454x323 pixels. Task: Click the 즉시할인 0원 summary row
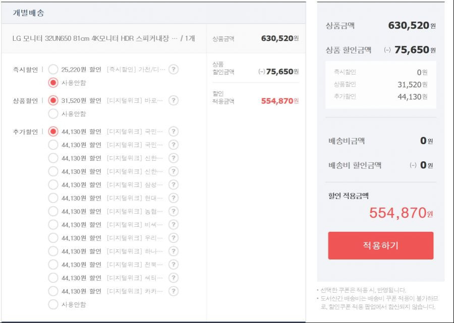point(380,72)
